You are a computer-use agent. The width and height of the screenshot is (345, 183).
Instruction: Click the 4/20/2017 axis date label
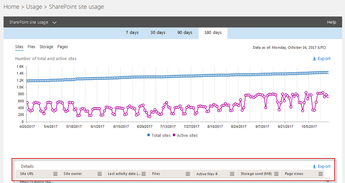pyautogui.click(x=27, y=126)
